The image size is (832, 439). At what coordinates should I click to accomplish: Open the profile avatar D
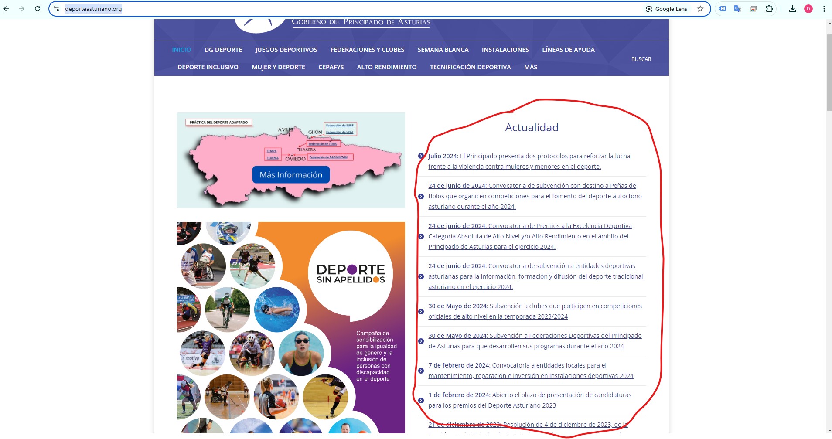tap(808, 9)
